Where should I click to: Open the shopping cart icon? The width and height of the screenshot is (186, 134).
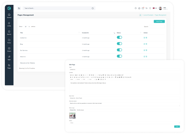(146, 8)
